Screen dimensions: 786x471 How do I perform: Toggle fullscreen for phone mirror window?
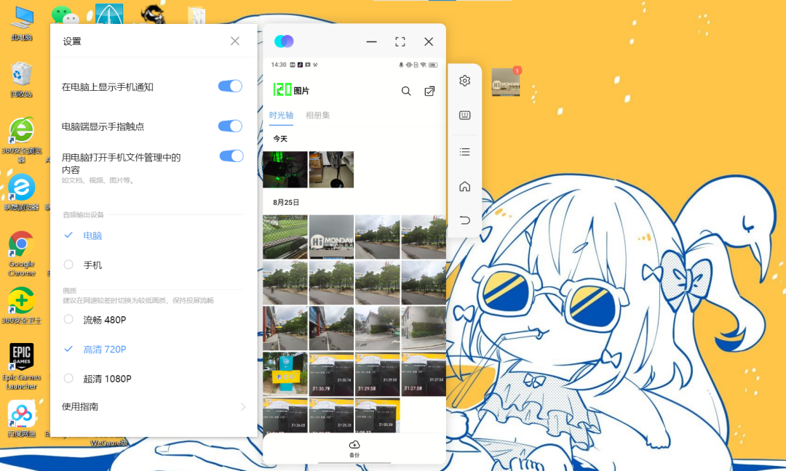[400, 41]
